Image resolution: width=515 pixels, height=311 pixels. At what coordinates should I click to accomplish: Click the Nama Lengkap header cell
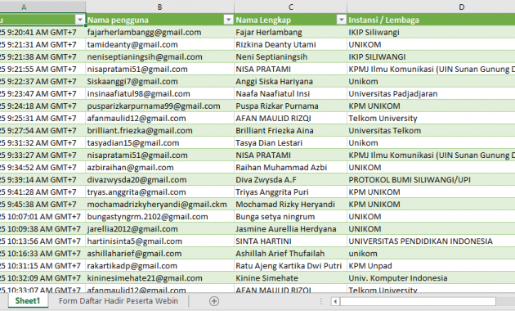(291, 20)
